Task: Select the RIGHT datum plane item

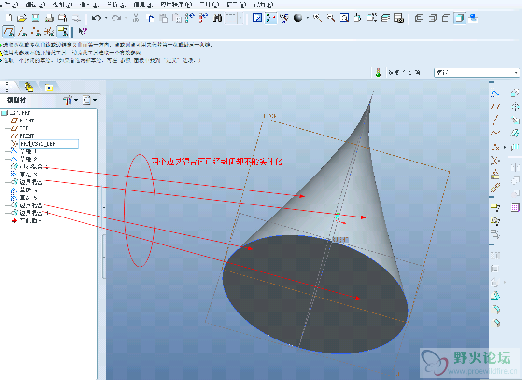Action: tap(27, 121)
